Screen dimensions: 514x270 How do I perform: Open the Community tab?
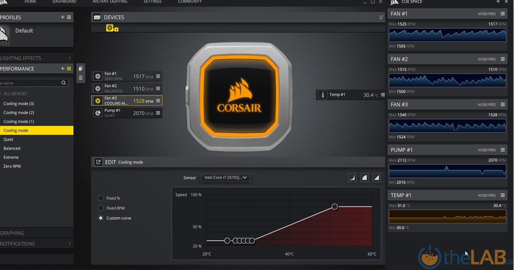[x=190, y=2]
